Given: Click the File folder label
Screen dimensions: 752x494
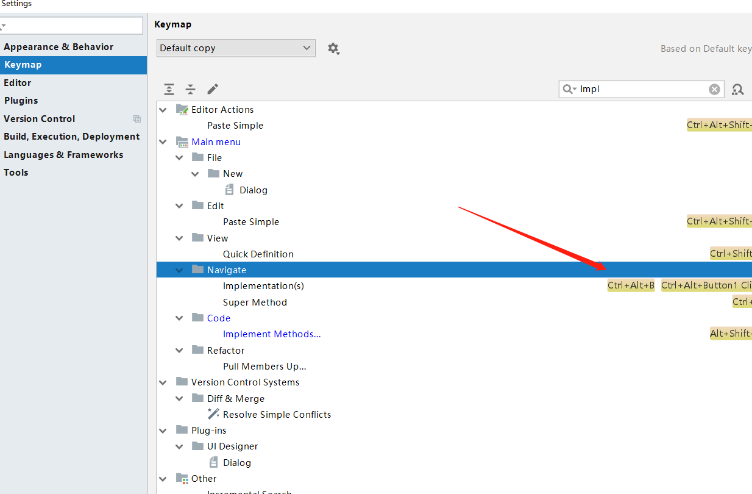Looking at the screenshot, I should [x=215, y=158].
